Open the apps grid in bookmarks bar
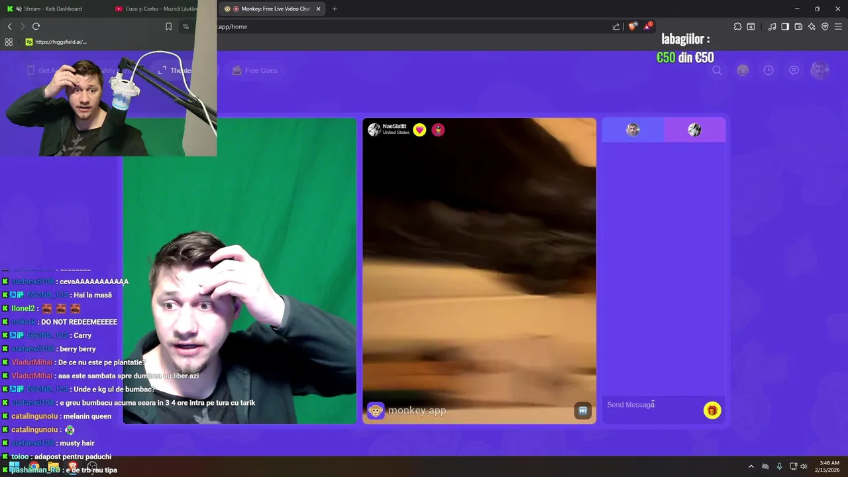The width and height of the screenshot is (848, 477). pyautogui.click(x=9, y=42)
